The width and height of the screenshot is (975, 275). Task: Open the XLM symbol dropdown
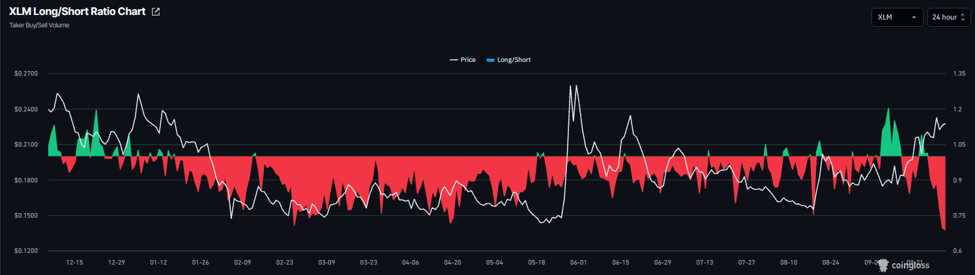pyautogui.click(x=897, y=17)
